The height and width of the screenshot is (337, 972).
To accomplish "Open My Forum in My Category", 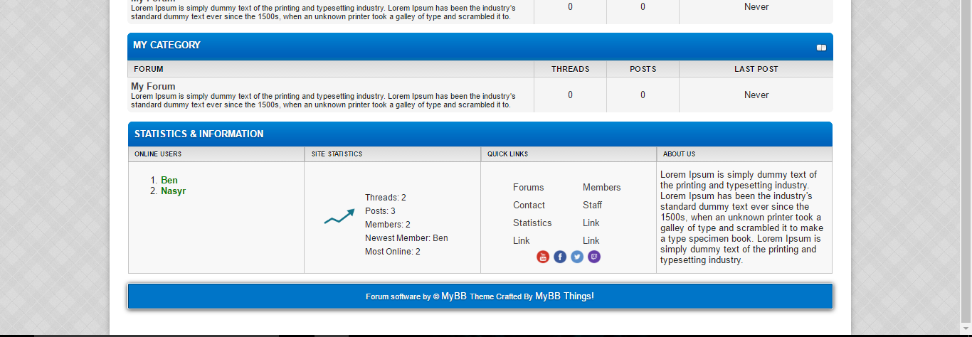I will pyautogui.click(x=153, y=86).
